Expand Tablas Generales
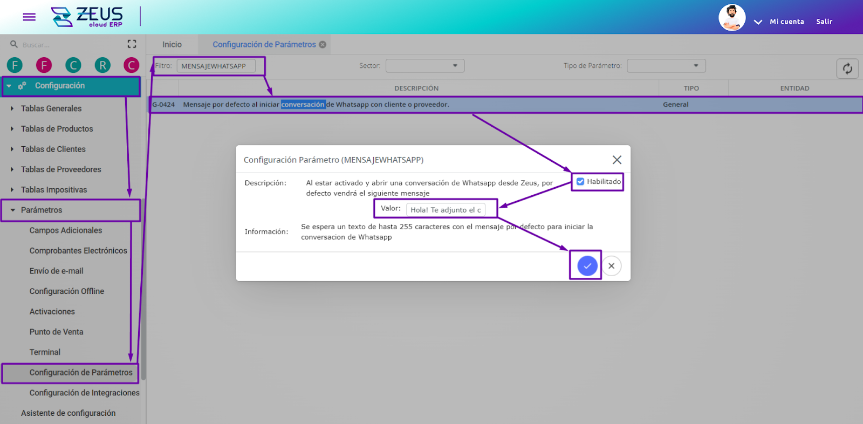 point(51,108)
